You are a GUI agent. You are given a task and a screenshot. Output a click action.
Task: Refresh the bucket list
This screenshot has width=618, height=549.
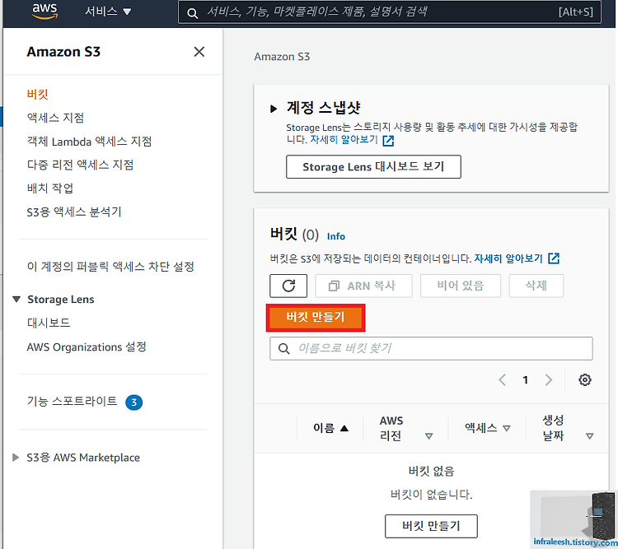click(x=288, y=286)
